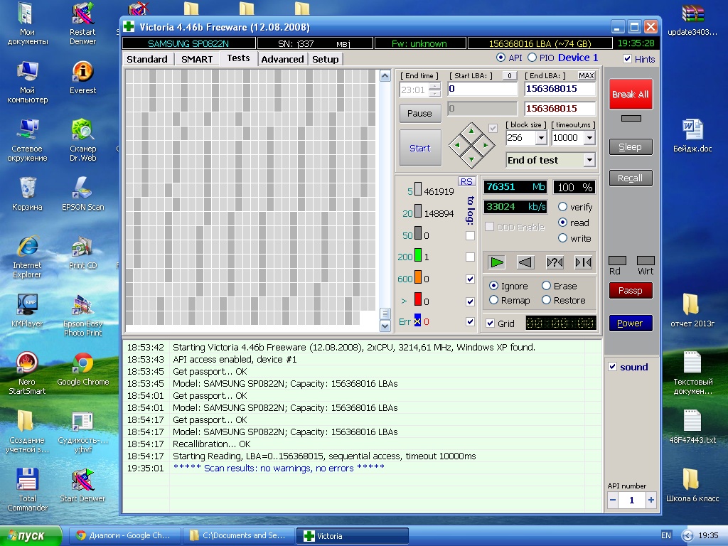Toggle log checkbox for Err blocks
Screen dimensions: 728x546
[471, 322]
